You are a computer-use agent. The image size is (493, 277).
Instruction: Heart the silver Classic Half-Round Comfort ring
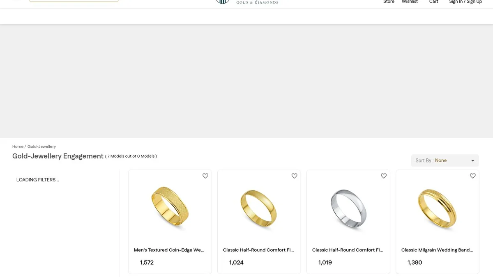click(384, 176)
